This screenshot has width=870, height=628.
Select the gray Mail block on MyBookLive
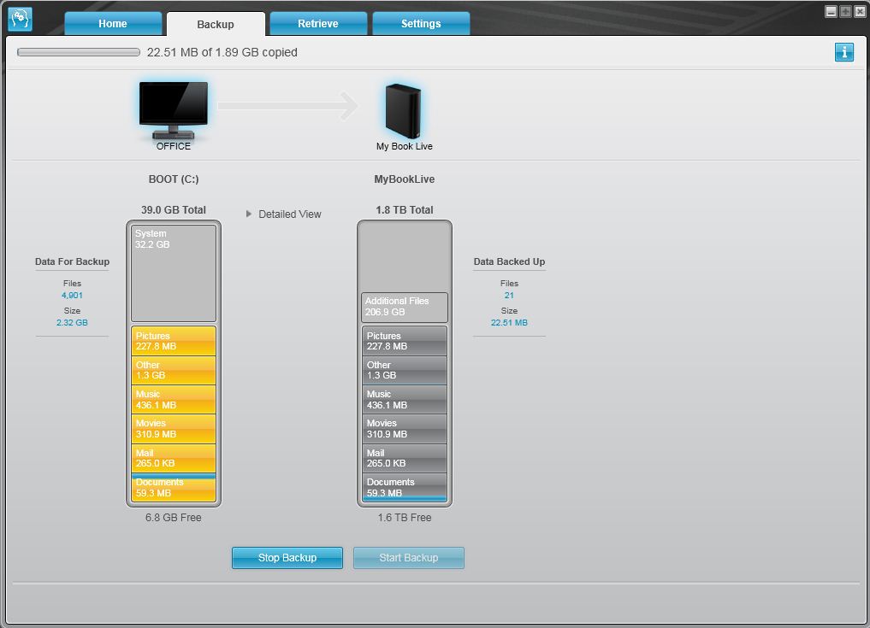tap(405, 458)
